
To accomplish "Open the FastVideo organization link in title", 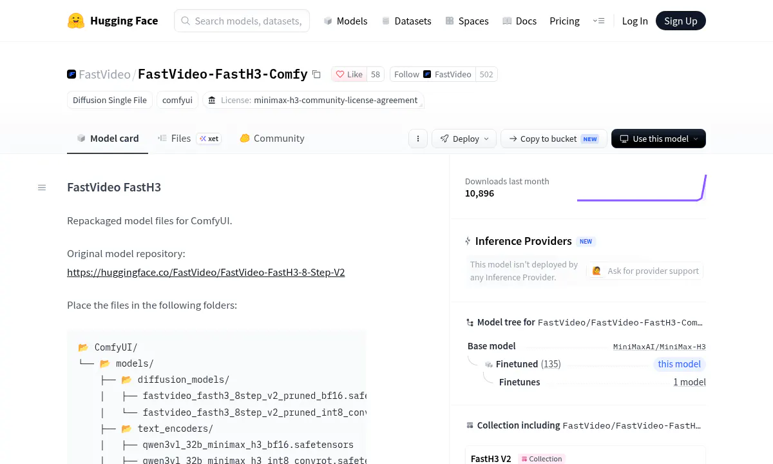I will 104,74.
